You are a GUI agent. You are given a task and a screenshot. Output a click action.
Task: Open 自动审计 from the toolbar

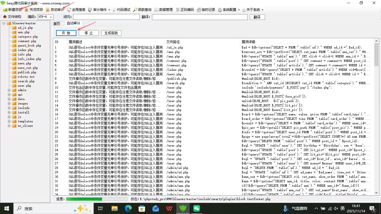point(55,10)
